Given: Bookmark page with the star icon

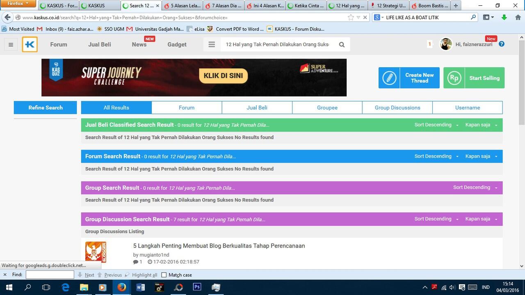Looking at the screenshot, I should (x=351, y=17).
